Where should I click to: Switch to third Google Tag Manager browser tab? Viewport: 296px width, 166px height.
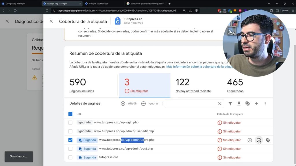tap(103, 3)
